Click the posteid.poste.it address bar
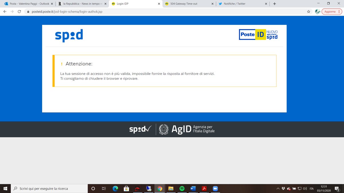This screenshot has height=193, width=344. pos(165,12)
